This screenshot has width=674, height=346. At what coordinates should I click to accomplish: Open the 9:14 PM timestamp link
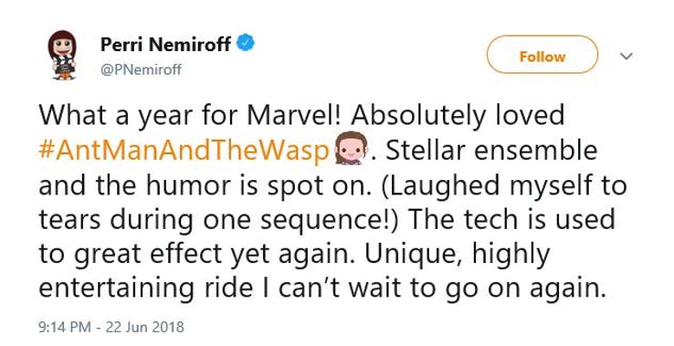65,327
